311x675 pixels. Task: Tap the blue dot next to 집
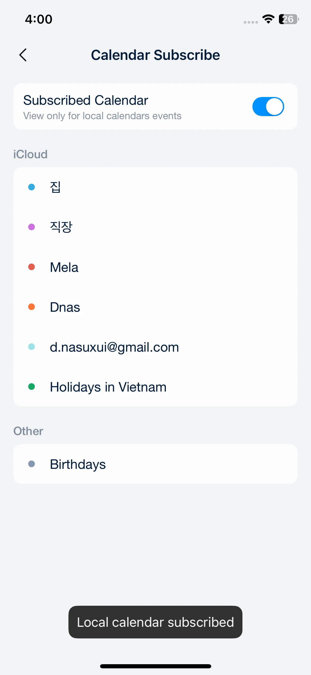32,187
